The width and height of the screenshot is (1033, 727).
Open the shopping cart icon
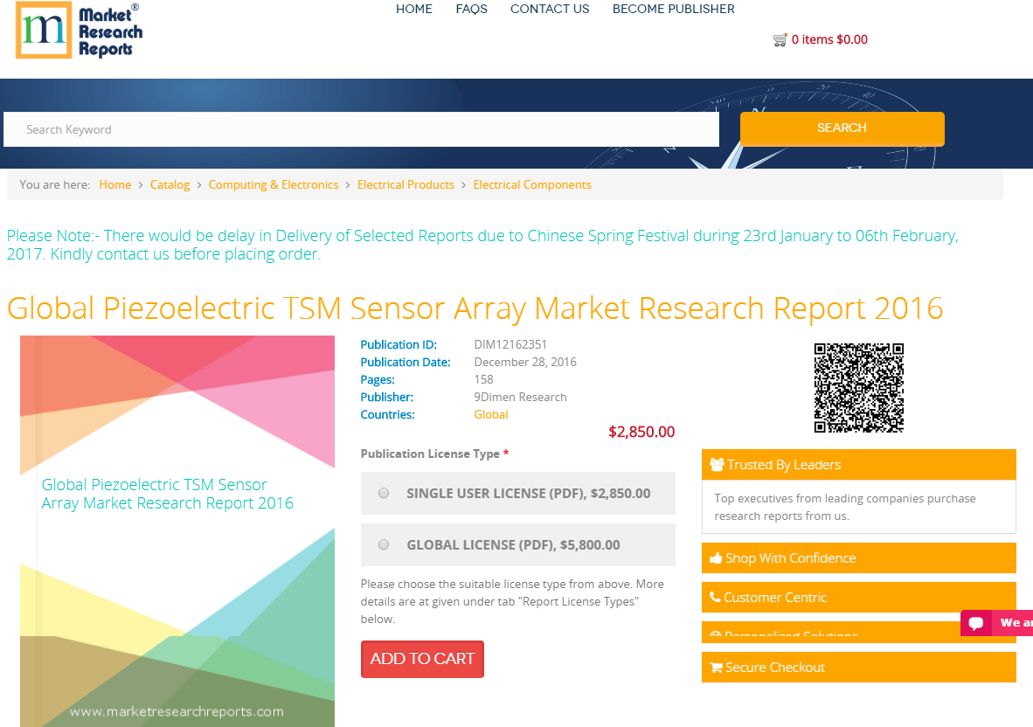[x=780, y=40]
